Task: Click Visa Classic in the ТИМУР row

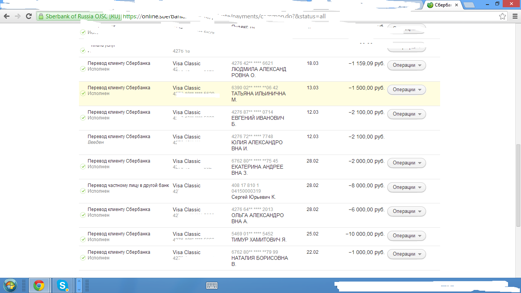Action: point(187,234)
